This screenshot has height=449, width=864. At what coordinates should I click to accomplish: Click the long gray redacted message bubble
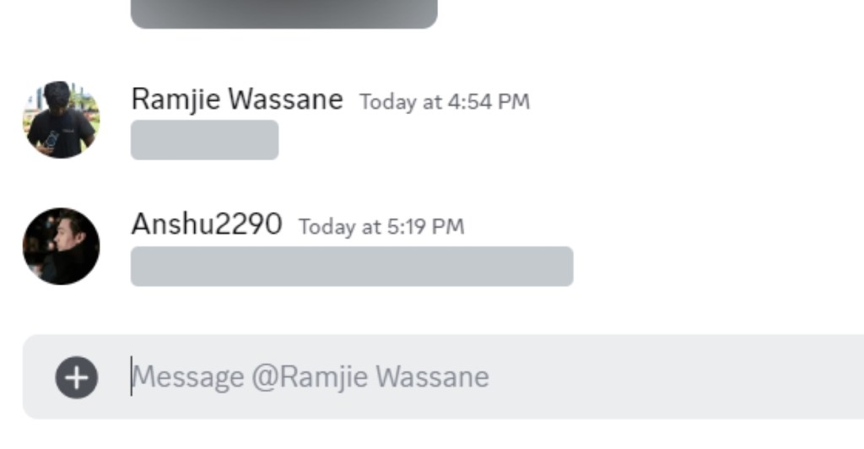coord(352,267)
